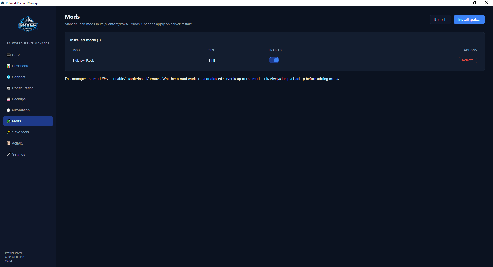Click the Backups floppy disk icon
The height and width of the screenshot is (267, 493).
pyautogui.click(x=8, y=99)
